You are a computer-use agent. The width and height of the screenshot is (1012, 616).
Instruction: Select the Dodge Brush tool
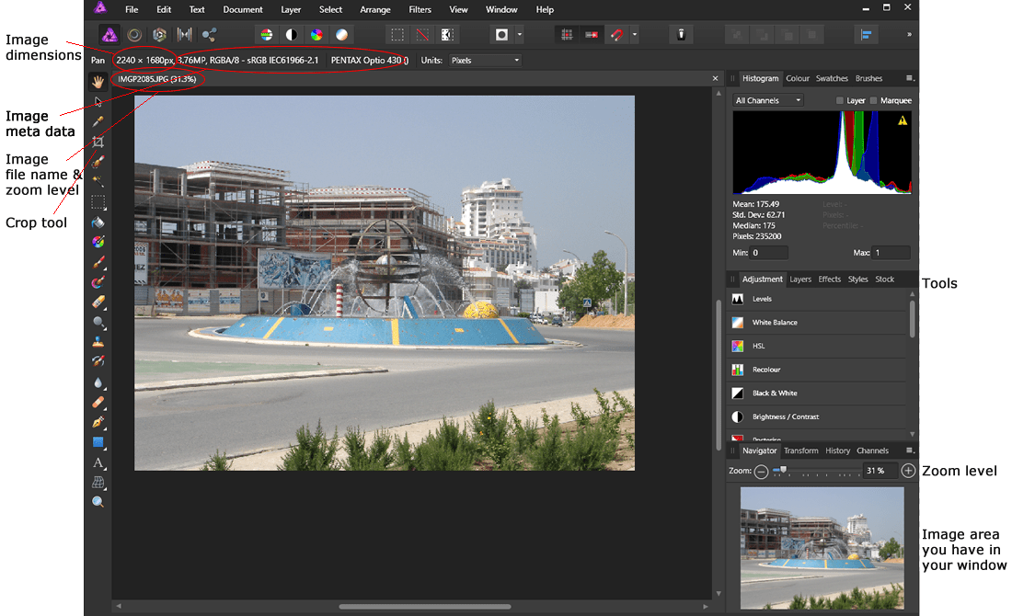[x=98, y=322]
